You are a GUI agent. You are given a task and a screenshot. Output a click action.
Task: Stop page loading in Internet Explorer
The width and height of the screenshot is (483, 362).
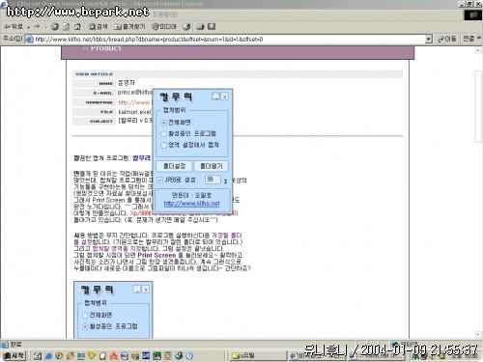[55, 27]
